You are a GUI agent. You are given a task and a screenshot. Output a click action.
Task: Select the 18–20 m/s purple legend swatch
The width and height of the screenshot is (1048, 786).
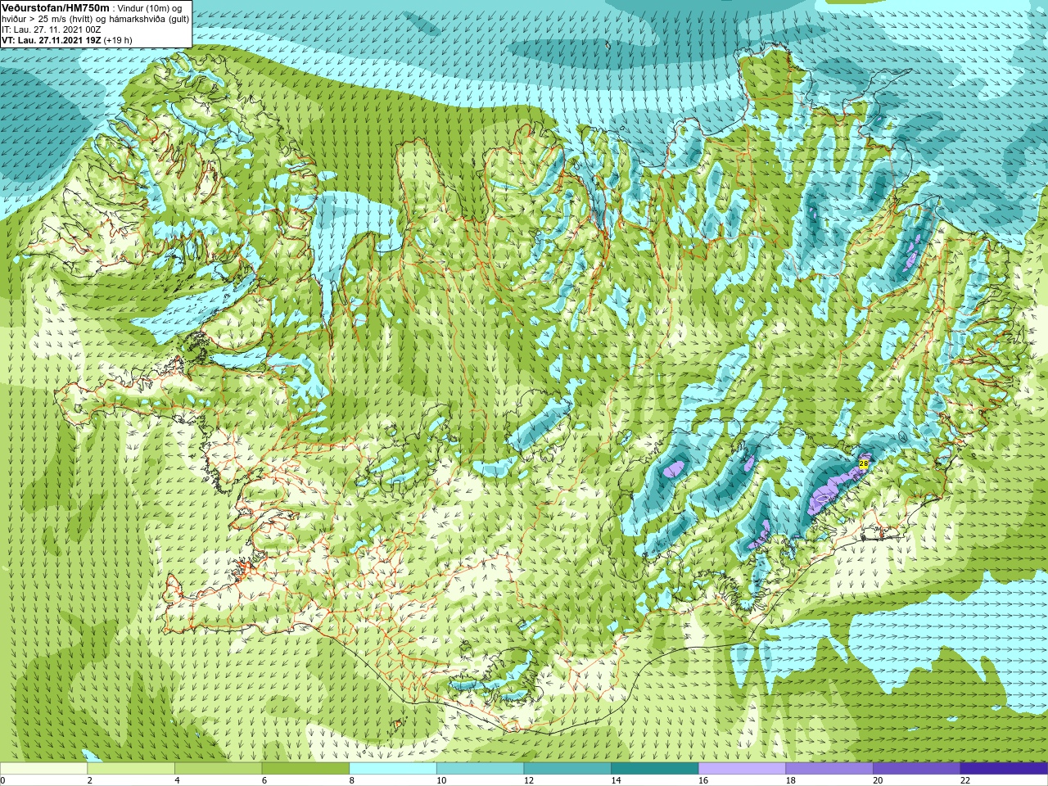tap(829, 769)
